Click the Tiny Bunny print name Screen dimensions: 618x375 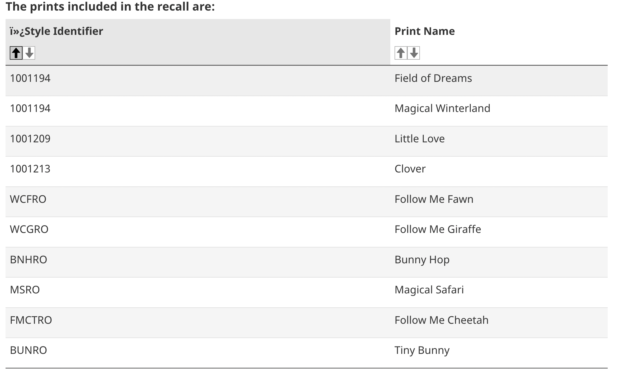(x=422, y=350)
